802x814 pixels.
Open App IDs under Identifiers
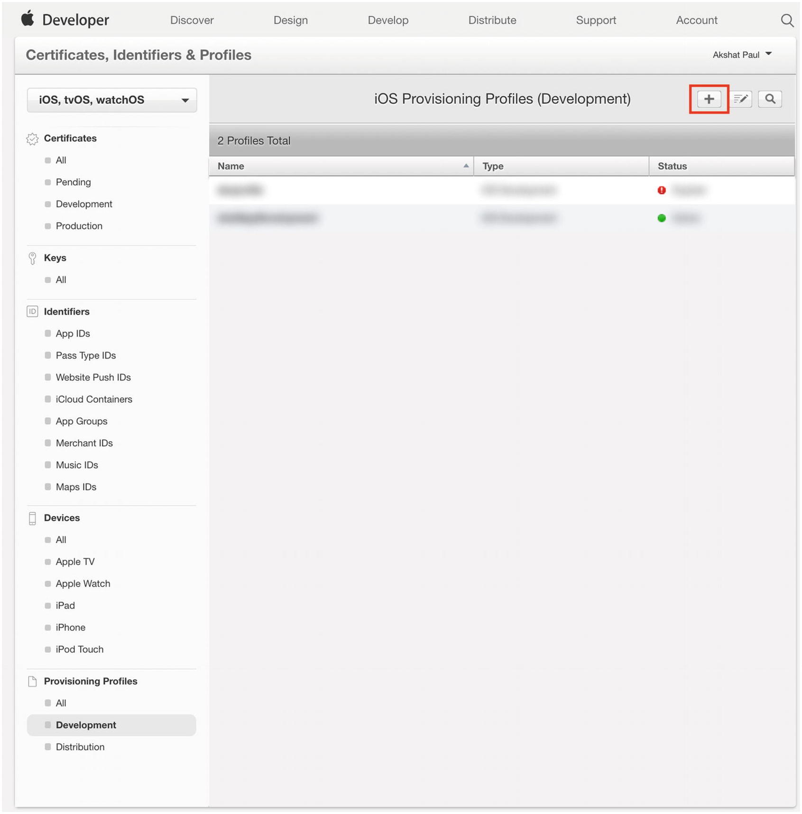pyautogui.click(x=73, y=333)
